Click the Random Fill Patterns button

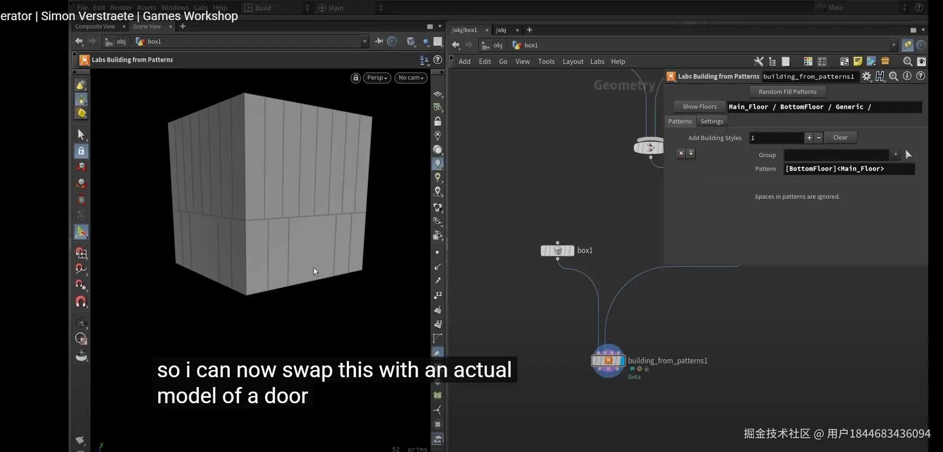[x=787, y=92]
